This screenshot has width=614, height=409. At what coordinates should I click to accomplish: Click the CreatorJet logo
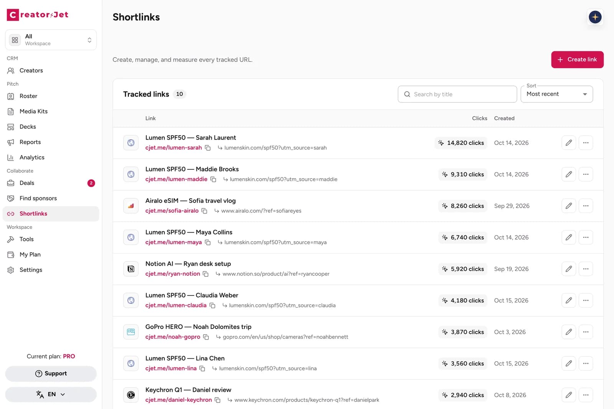click(38, 15)
